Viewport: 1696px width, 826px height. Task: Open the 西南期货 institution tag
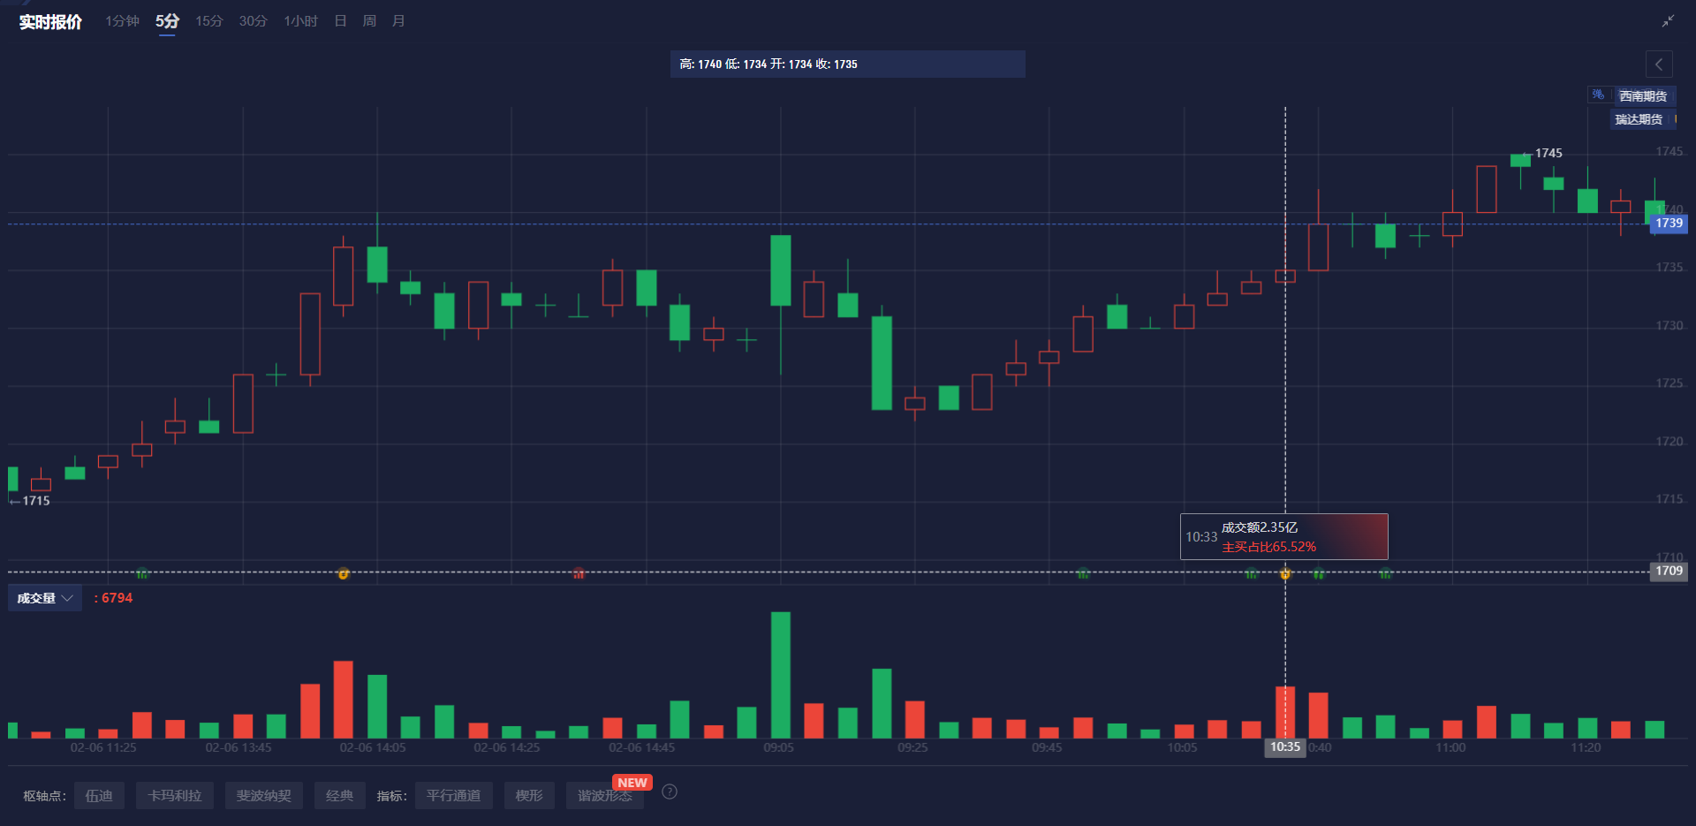point(1643,96)
